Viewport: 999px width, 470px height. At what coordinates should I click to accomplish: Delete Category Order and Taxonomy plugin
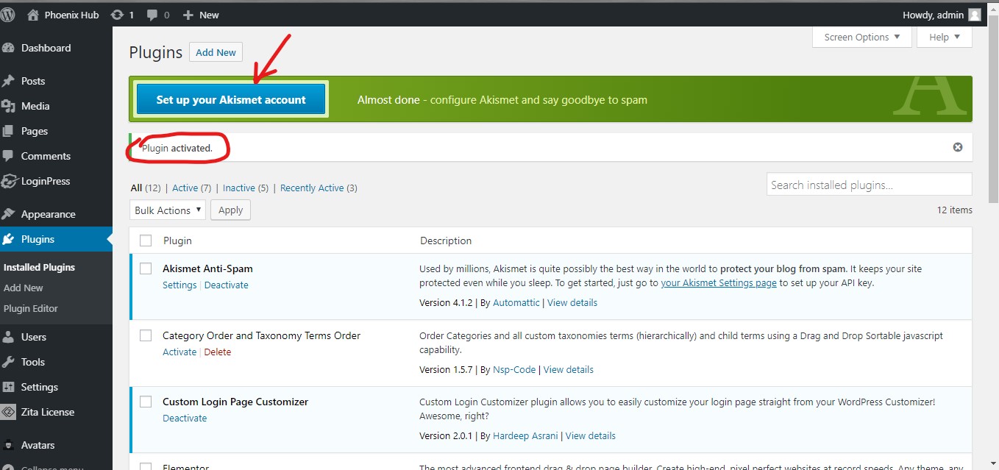218,352
